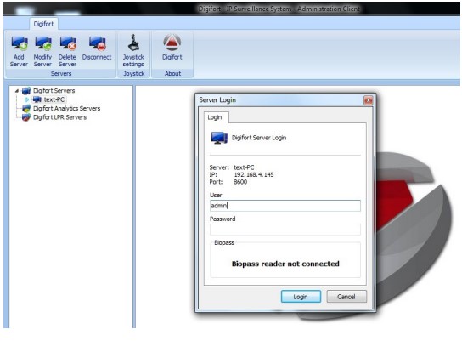
Task: Click the Cancel button
Action: tap(346, 297)
